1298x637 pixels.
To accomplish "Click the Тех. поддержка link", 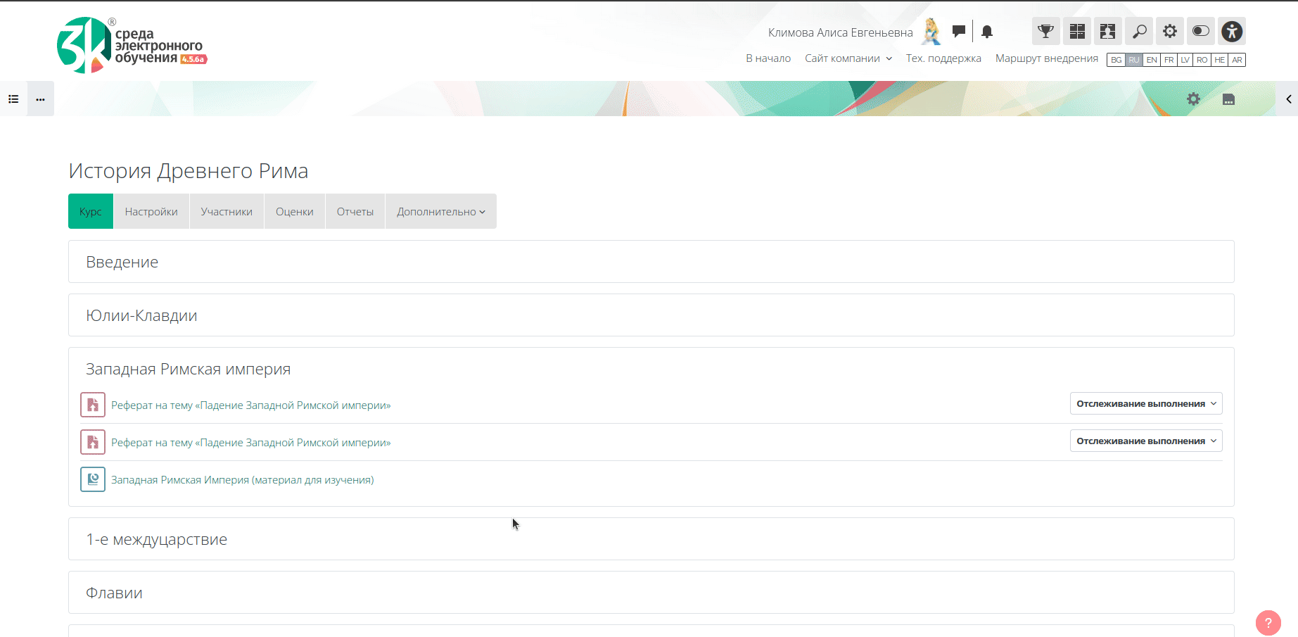I will click(943, 58).
